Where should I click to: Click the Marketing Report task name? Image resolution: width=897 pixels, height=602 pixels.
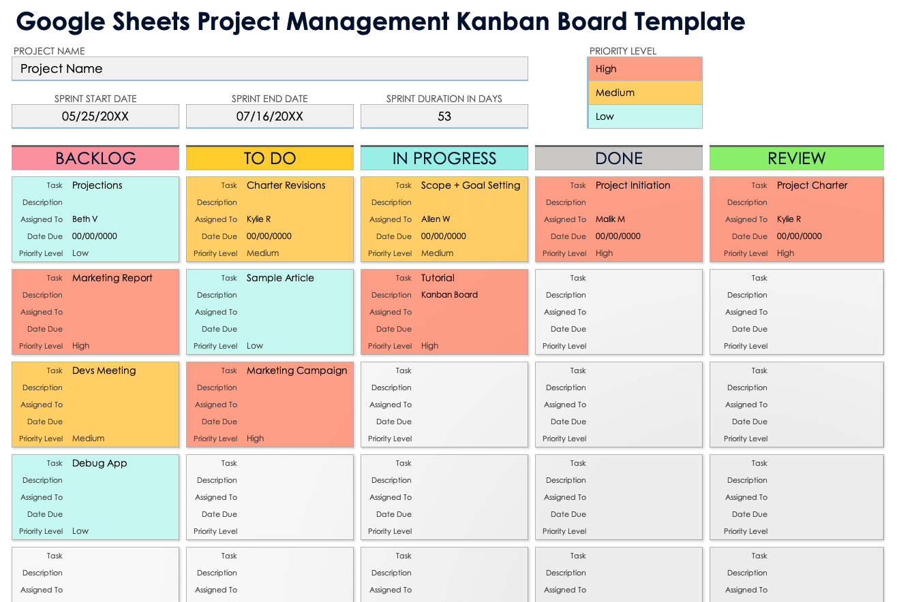[112, 278]
